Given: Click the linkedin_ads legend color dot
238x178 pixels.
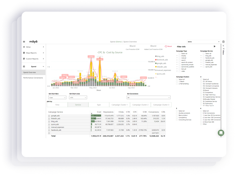Looking at the screenshot, I should pyautogui.click(x=156, y=67).
